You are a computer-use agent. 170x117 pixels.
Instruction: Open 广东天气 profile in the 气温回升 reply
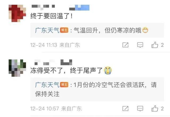[x=47, y=30]
